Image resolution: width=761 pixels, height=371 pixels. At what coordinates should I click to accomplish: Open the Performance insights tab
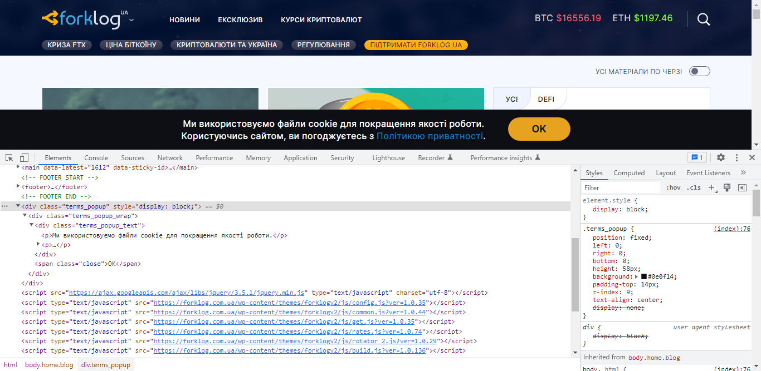tap(505, 158)
